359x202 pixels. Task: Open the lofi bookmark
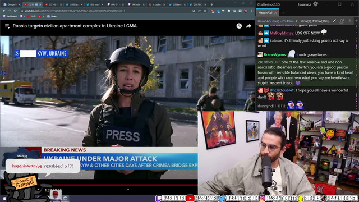pos(31,16)
